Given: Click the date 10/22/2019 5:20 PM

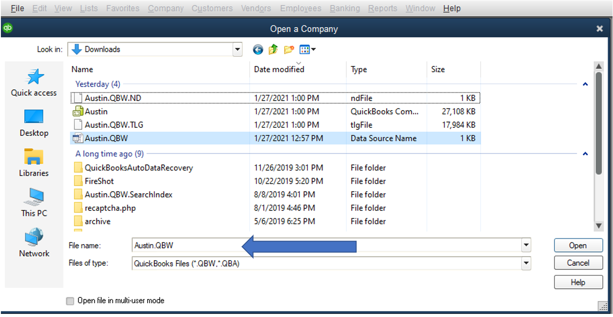Looking at the screenshot, I should (288, 181).
